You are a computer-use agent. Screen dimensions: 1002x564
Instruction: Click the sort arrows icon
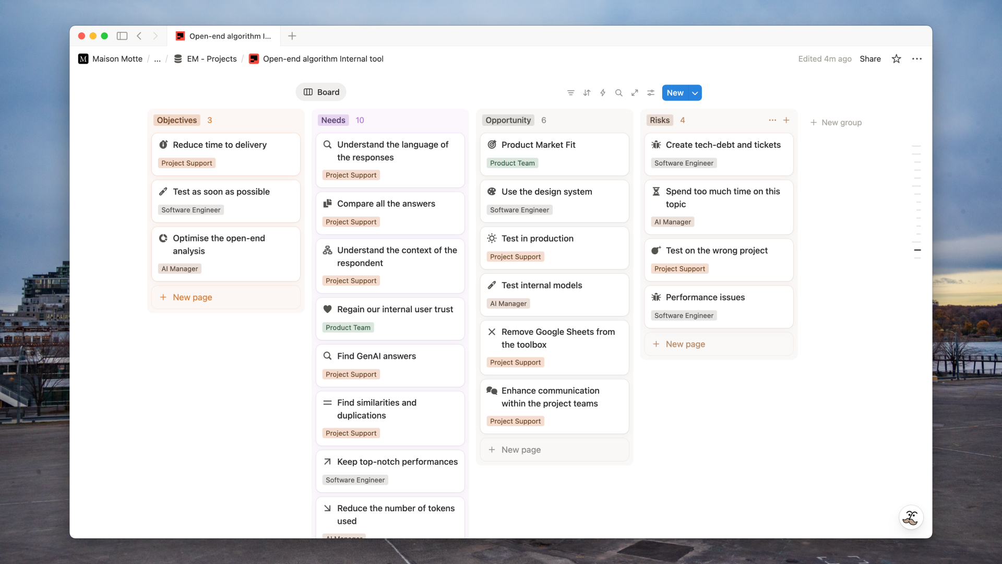587,93
